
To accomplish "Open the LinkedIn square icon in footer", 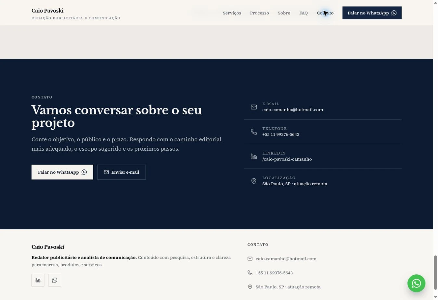I will click(x=38, y=280).
